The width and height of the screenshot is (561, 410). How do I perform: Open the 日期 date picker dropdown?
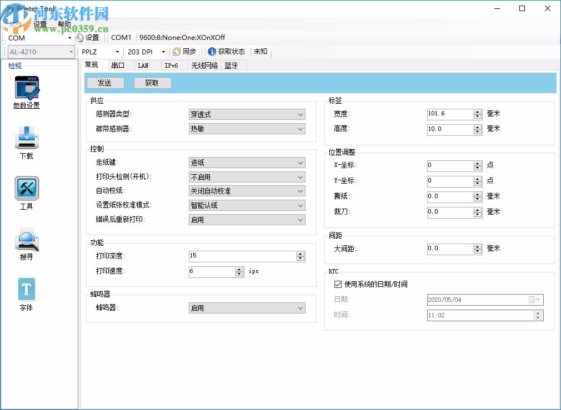click(538, 300)
